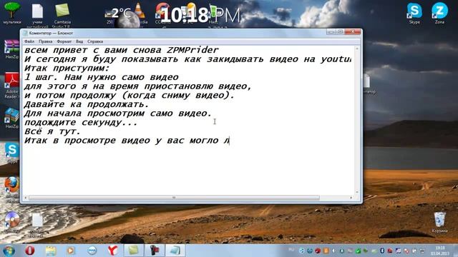The height and width of the screenshot is (257, 458).
Task: Maximize the Notepad window
Action: [340, 31]
